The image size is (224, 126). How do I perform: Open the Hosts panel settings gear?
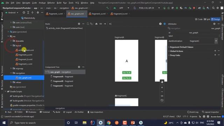79,24
